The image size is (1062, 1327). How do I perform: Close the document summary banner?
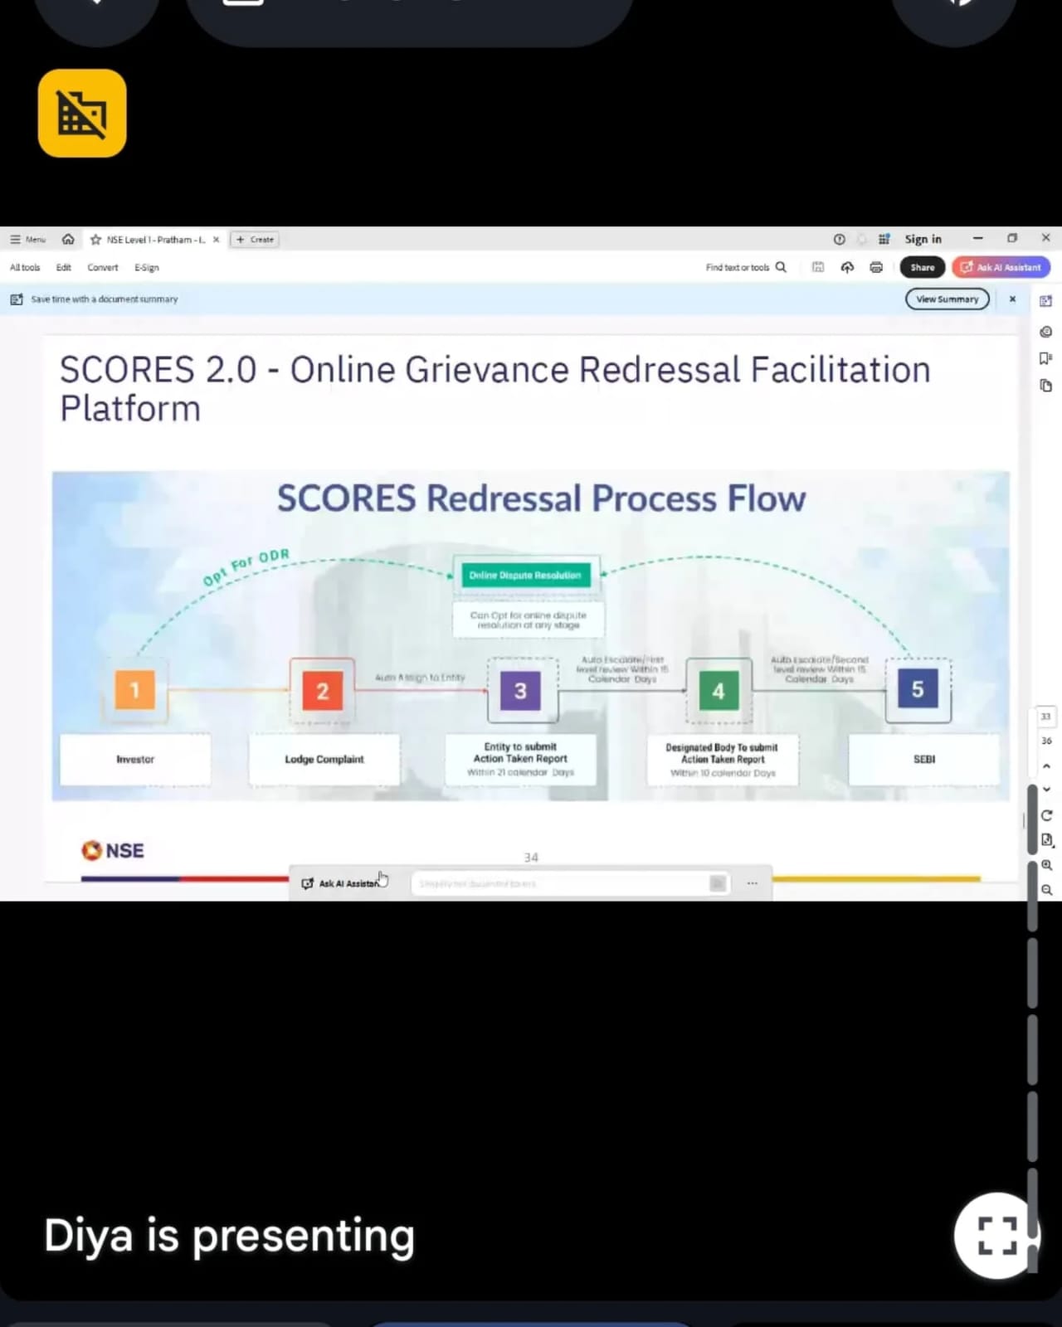1012,299
